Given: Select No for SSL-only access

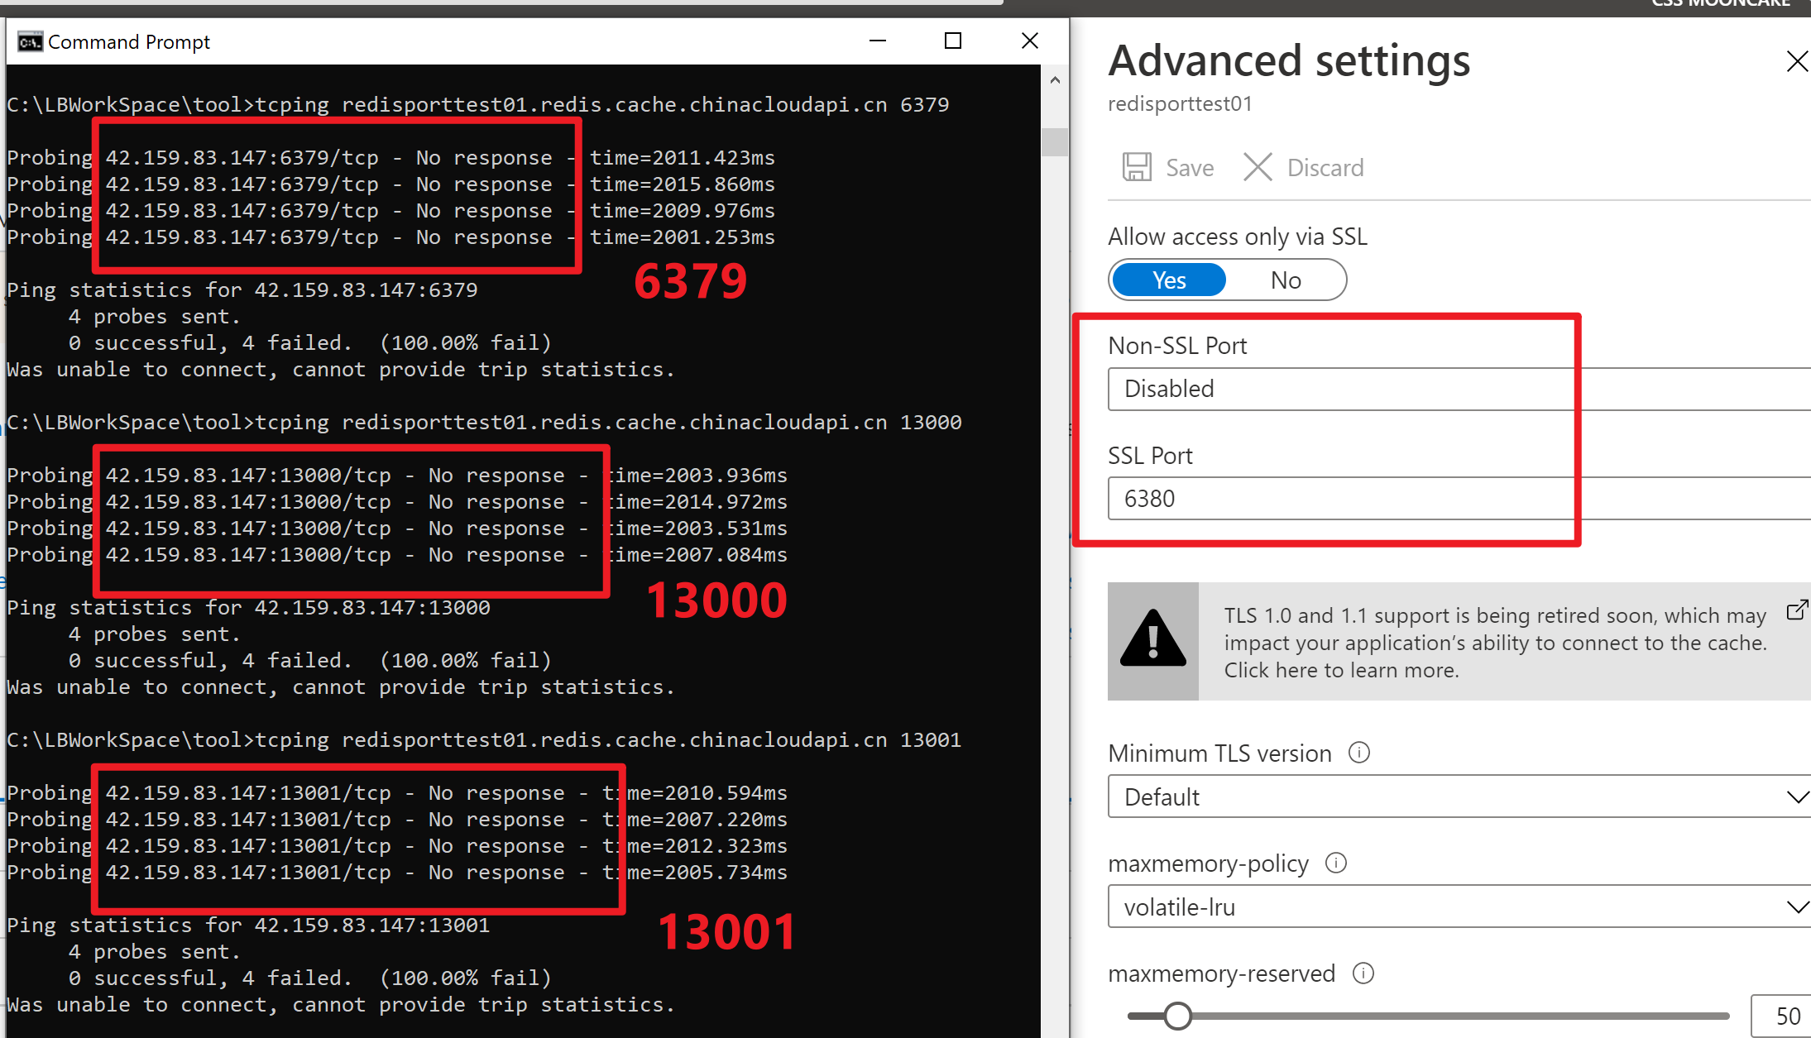Looking at the screenshot, I should coord(1286,280).
